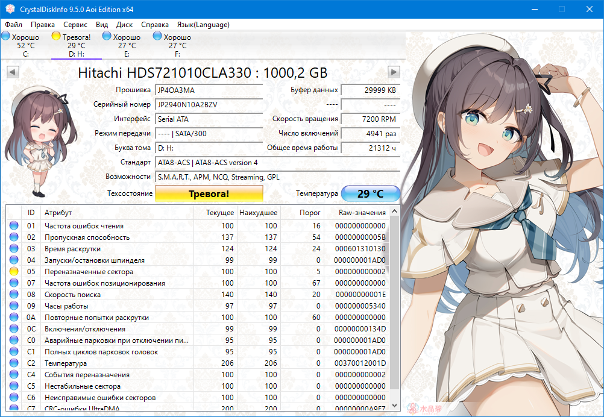Click the Скорость вращения value 7200 RPM
The image size is (604, 417).
[371, 119]
